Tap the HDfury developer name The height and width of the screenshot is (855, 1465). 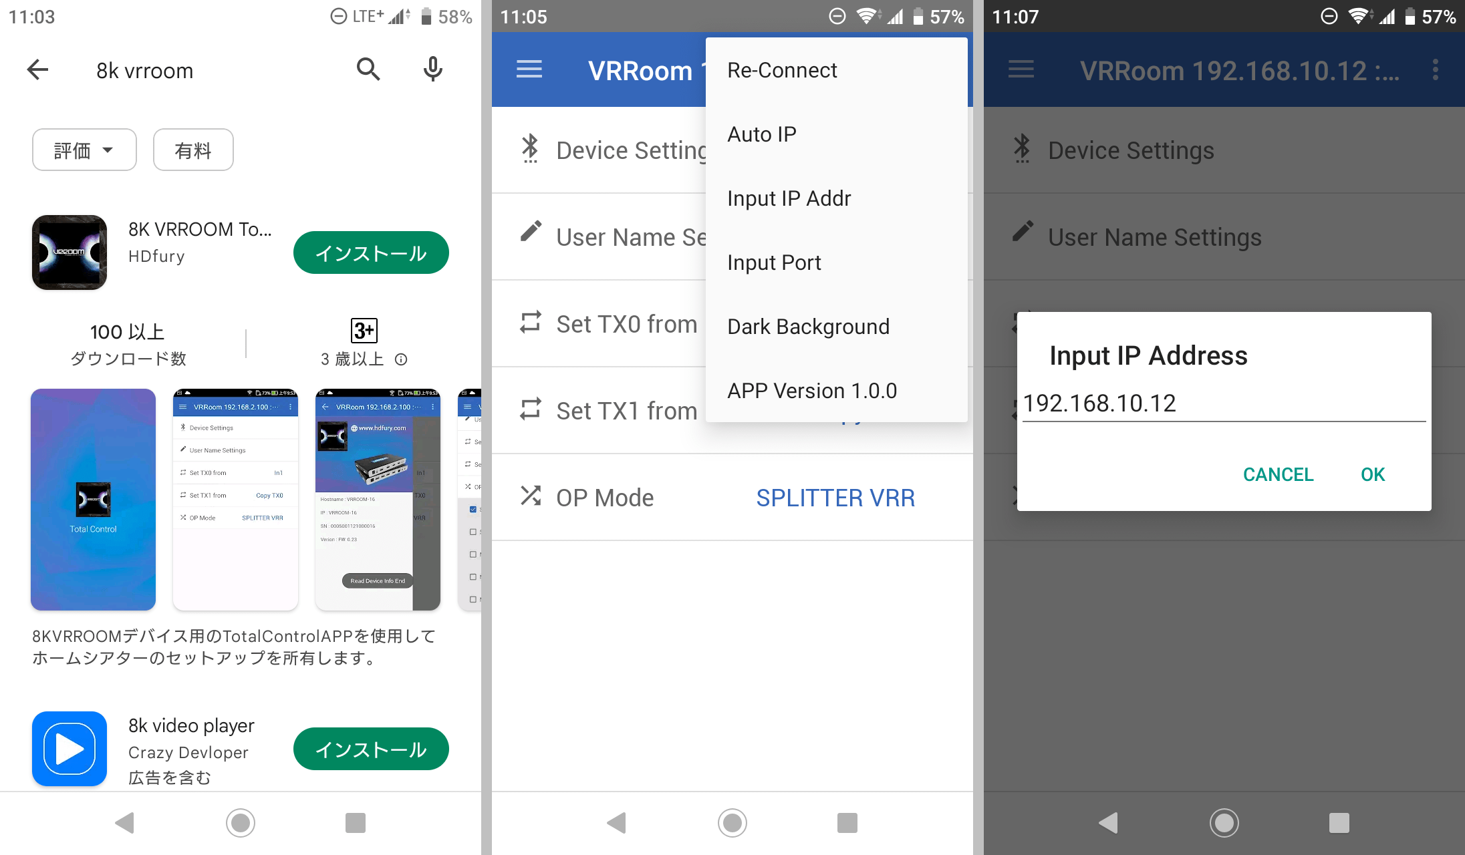tap(156, 256)
